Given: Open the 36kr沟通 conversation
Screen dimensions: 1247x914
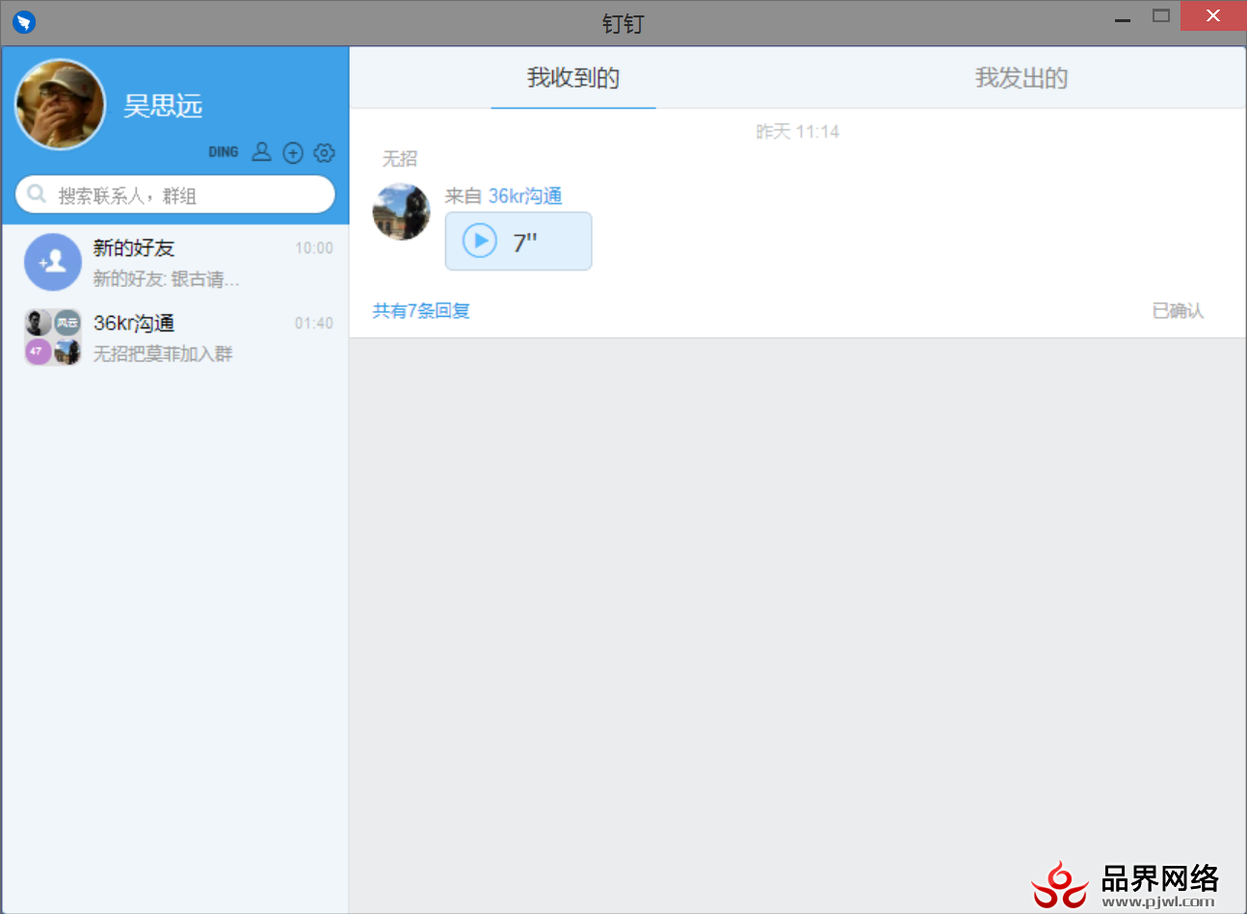Looking at the screenshot, I should coord(175,337).
